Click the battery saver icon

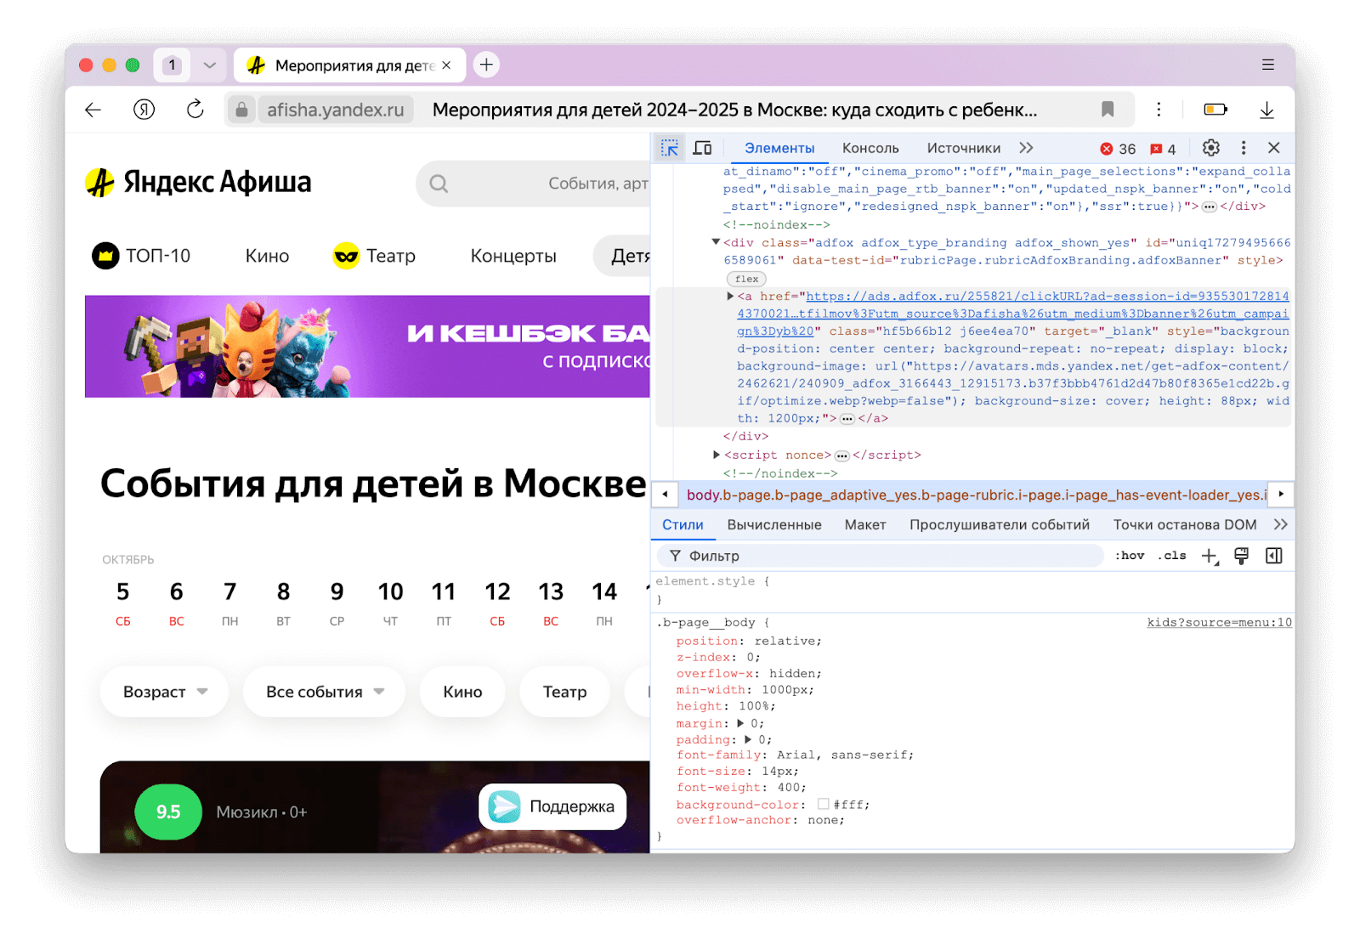click(1215, 110)
